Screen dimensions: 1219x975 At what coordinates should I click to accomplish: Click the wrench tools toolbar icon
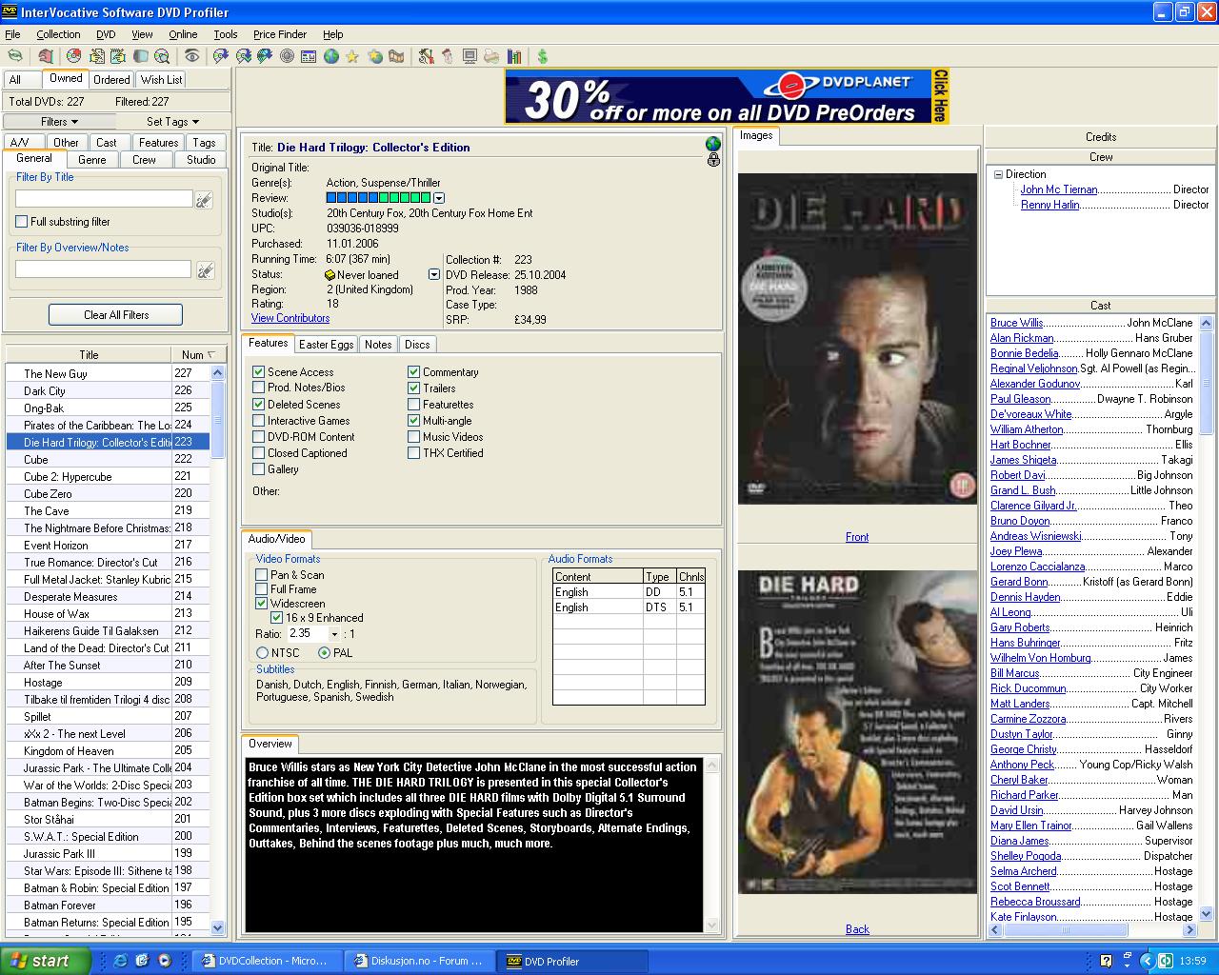click(426, 56)
